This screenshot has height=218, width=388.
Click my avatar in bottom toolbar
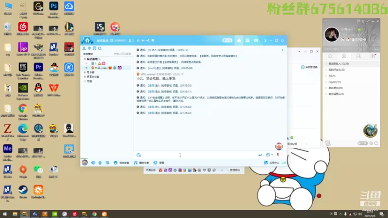(84, 162)
